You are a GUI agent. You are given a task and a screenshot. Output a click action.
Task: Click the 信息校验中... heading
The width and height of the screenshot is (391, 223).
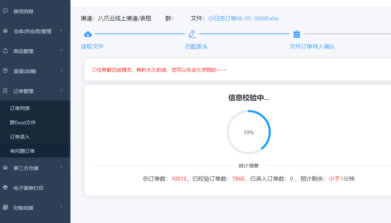pos(249,98)
